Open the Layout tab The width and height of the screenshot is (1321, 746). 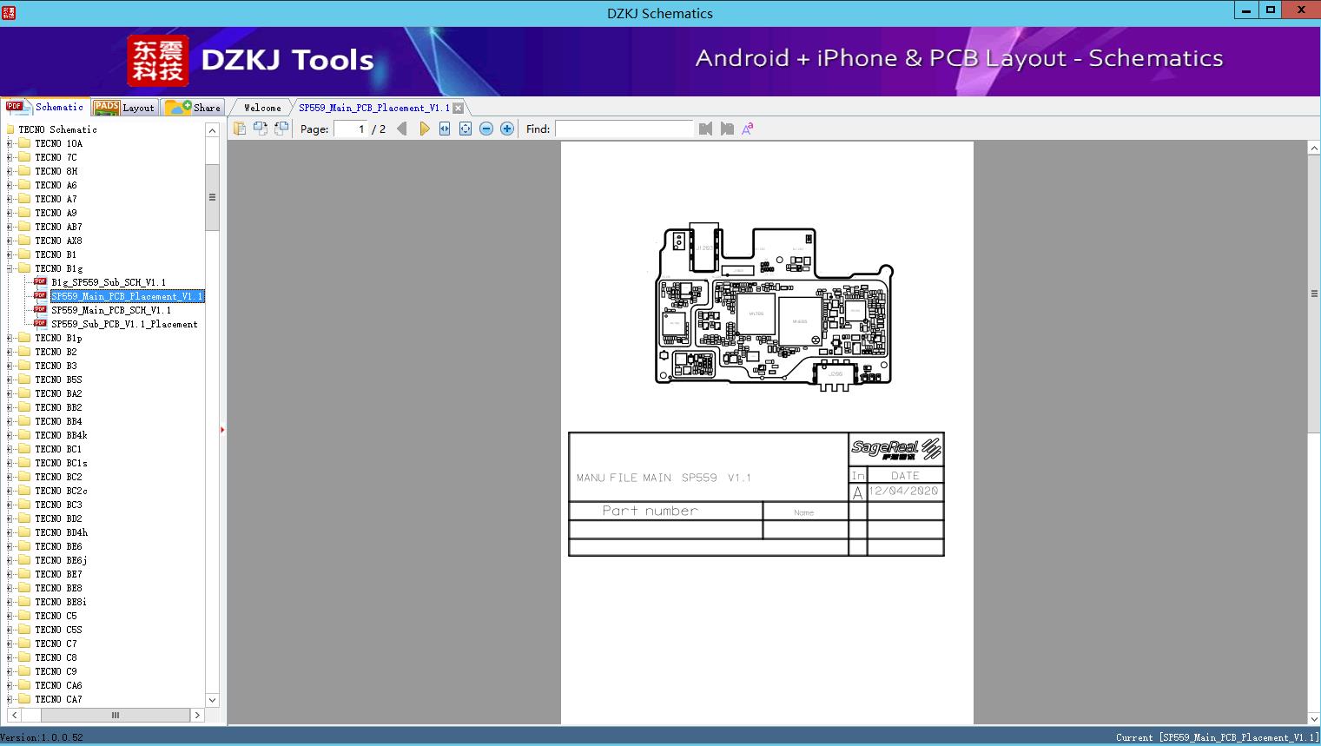point(124,107)
